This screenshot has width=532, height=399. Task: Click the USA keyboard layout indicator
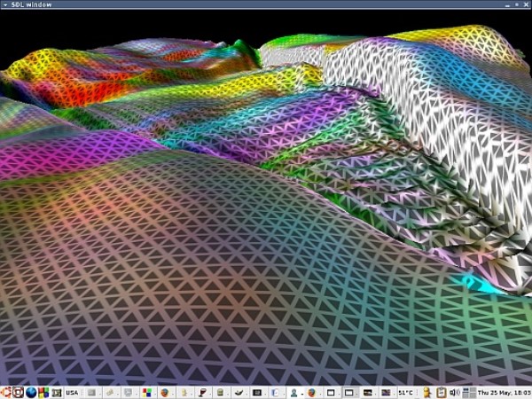pyautogui.click(x=72, y=392)
